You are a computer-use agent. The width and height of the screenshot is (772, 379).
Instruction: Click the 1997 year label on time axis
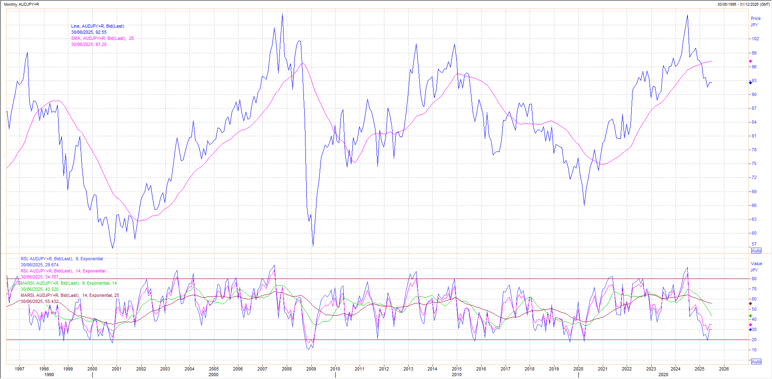[x=20, y=369]
